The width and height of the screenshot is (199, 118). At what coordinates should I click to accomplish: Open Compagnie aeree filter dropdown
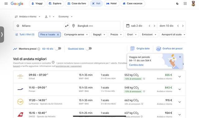point(76,35)
